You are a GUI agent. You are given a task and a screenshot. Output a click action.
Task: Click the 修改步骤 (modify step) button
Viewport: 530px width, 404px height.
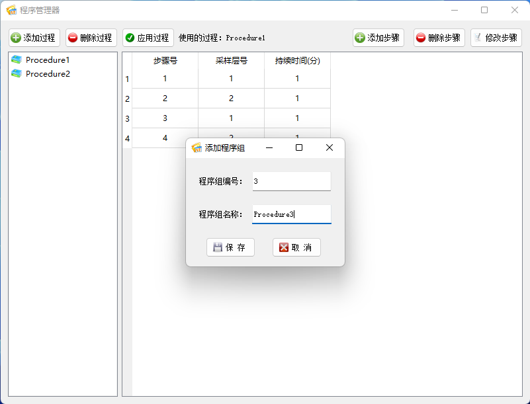point(496,38)
